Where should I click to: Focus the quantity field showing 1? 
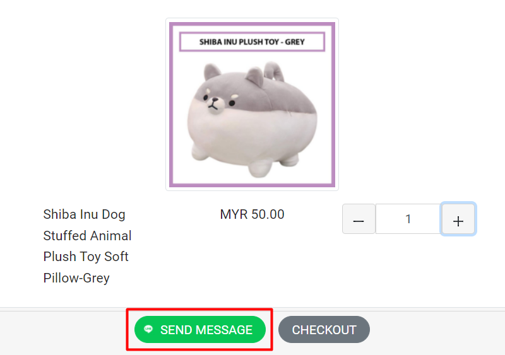tap(408, 219)
